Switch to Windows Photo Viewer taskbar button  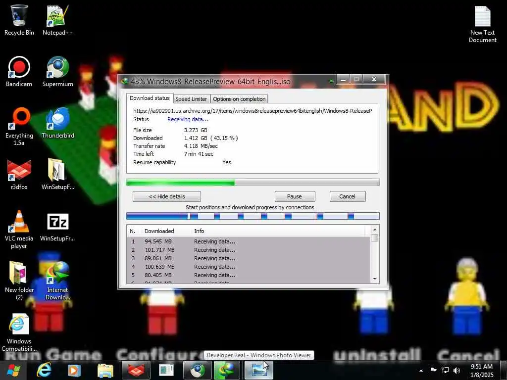[x=258, y=370]
